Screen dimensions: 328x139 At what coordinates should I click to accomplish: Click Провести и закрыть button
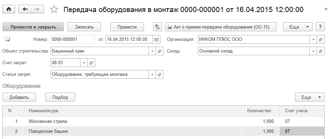(33, 27)
